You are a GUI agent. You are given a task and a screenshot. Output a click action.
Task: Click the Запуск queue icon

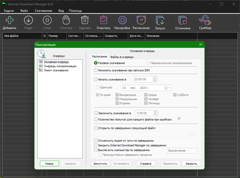(x=160, y=20)
